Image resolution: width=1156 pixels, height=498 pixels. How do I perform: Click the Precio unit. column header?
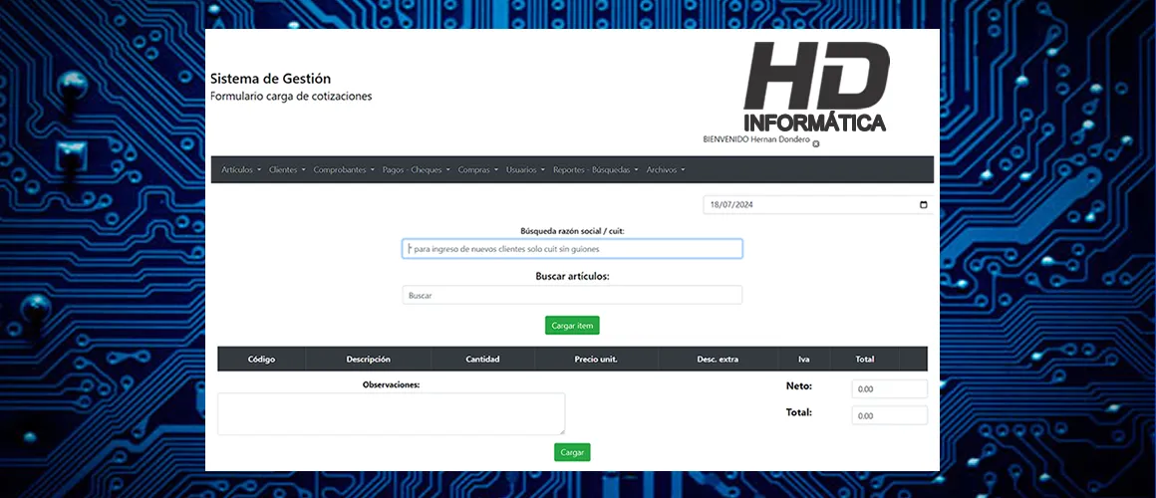coord(596,360)
